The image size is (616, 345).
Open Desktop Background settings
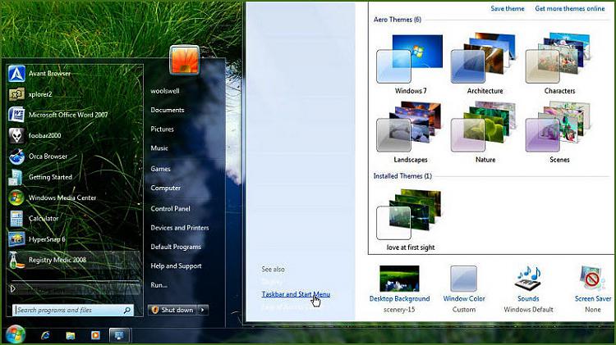click(x=399, y=289)
